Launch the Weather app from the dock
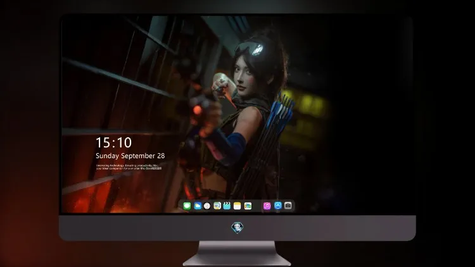The width and height of the screenshot is (475, 267). 197,206
